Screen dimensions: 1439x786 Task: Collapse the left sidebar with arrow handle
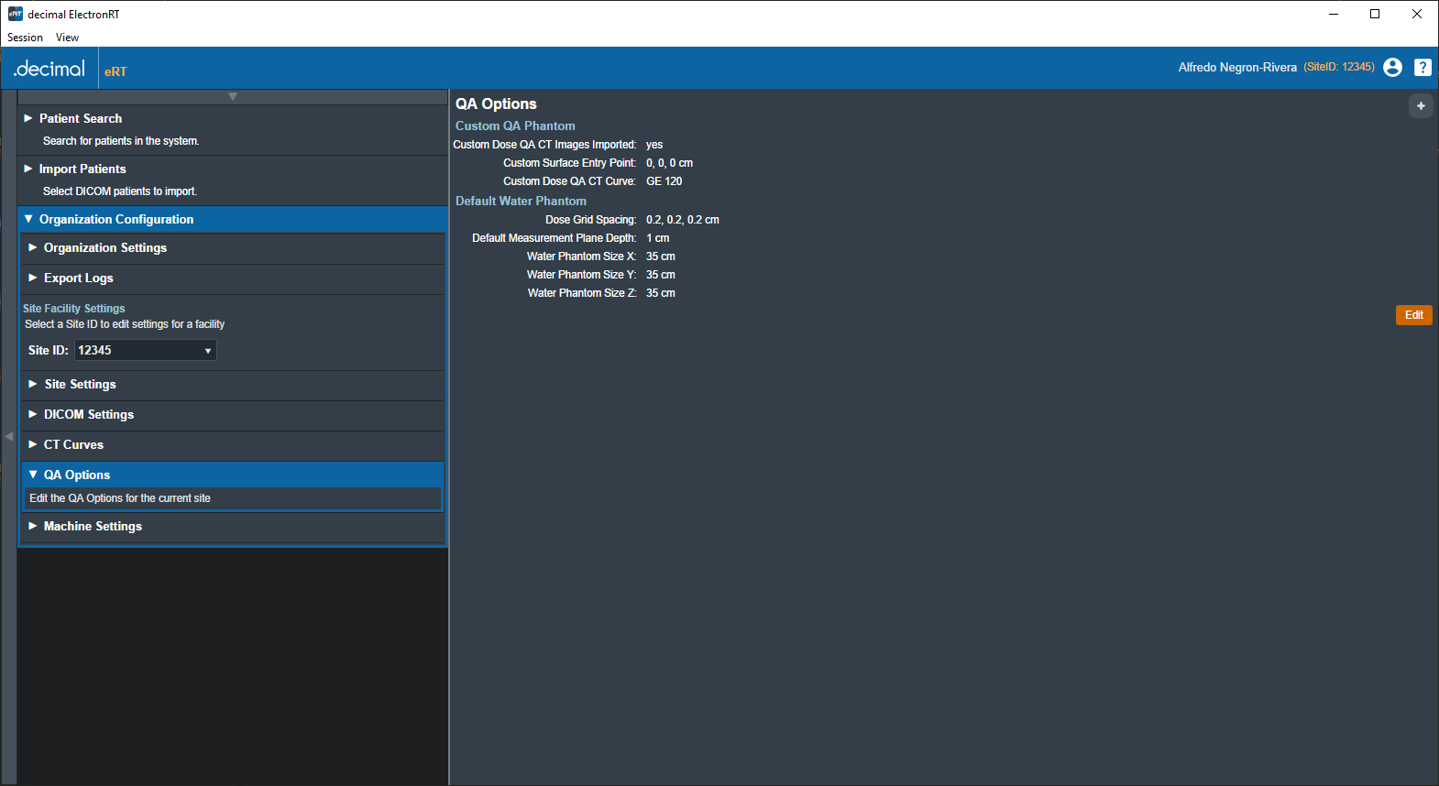click(8, 436)
